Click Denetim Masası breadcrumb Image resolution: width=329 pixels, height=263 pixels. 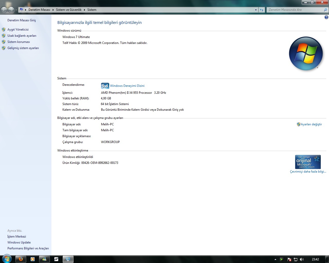(x=39, y=10)
